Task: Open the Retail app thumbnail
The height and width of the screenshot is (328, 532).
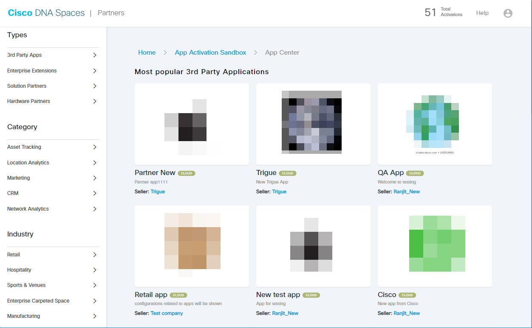Action: tap(192, 246)
